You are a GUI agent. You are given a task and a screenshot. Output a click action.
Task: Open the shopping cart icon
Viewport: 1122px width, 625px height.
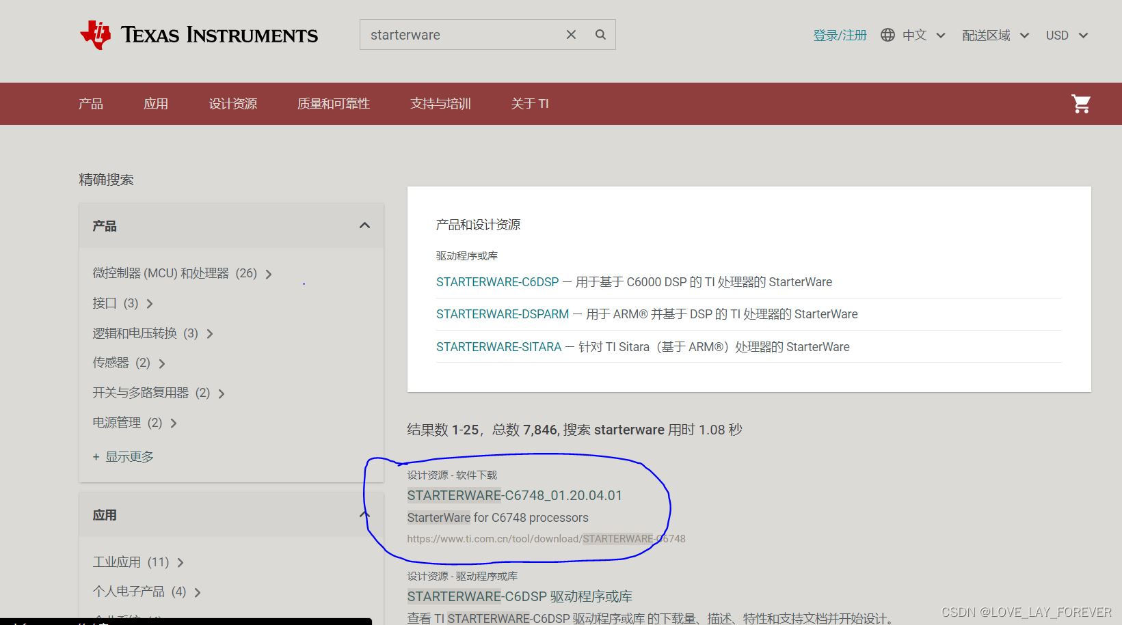[x=1081, y=104]
